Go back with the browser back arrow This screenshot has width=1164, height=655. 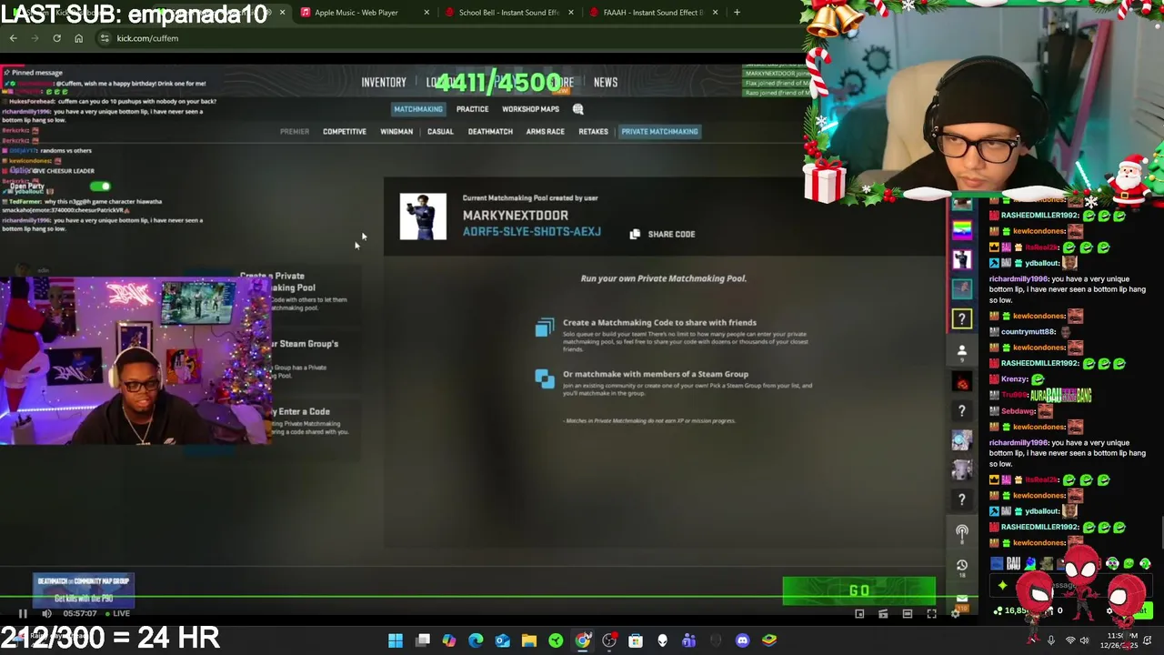pos(13,38)
